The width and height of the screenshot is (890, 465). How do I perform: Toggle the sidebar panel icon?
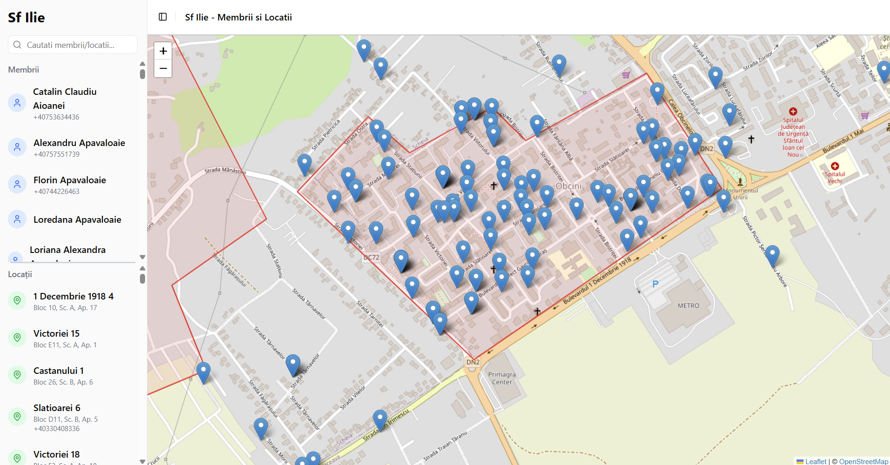pyautogui.click(x=163, y=17)
